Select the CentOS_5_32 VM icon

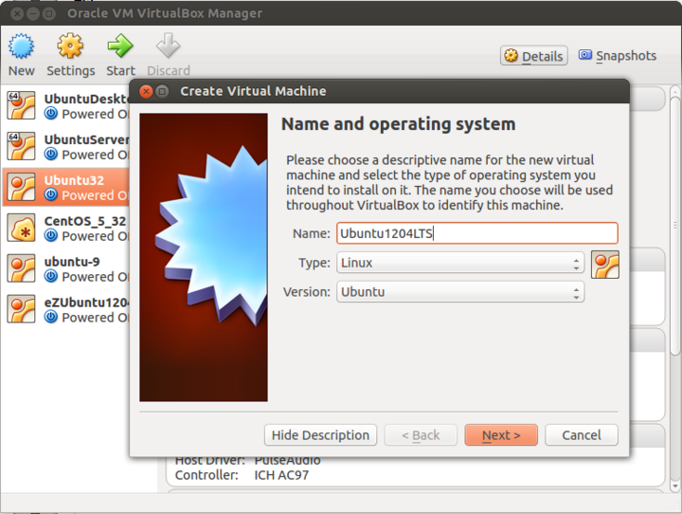21,228
